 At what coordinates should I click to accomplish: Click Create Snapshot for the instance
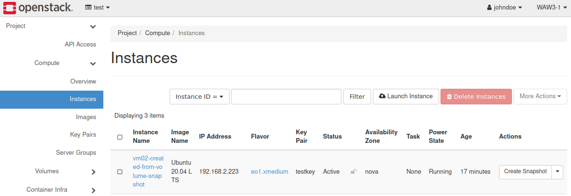tap(525, 172)
